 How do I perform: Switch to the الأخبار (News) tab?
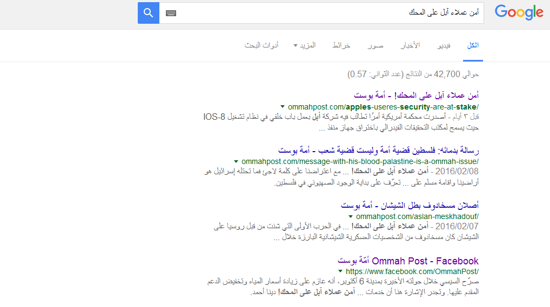pos(410,45)
